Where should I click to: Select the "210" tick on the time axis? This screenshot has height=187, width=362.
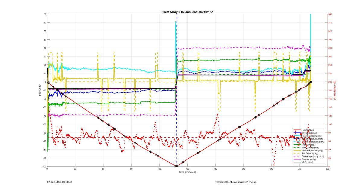[243, 169]
